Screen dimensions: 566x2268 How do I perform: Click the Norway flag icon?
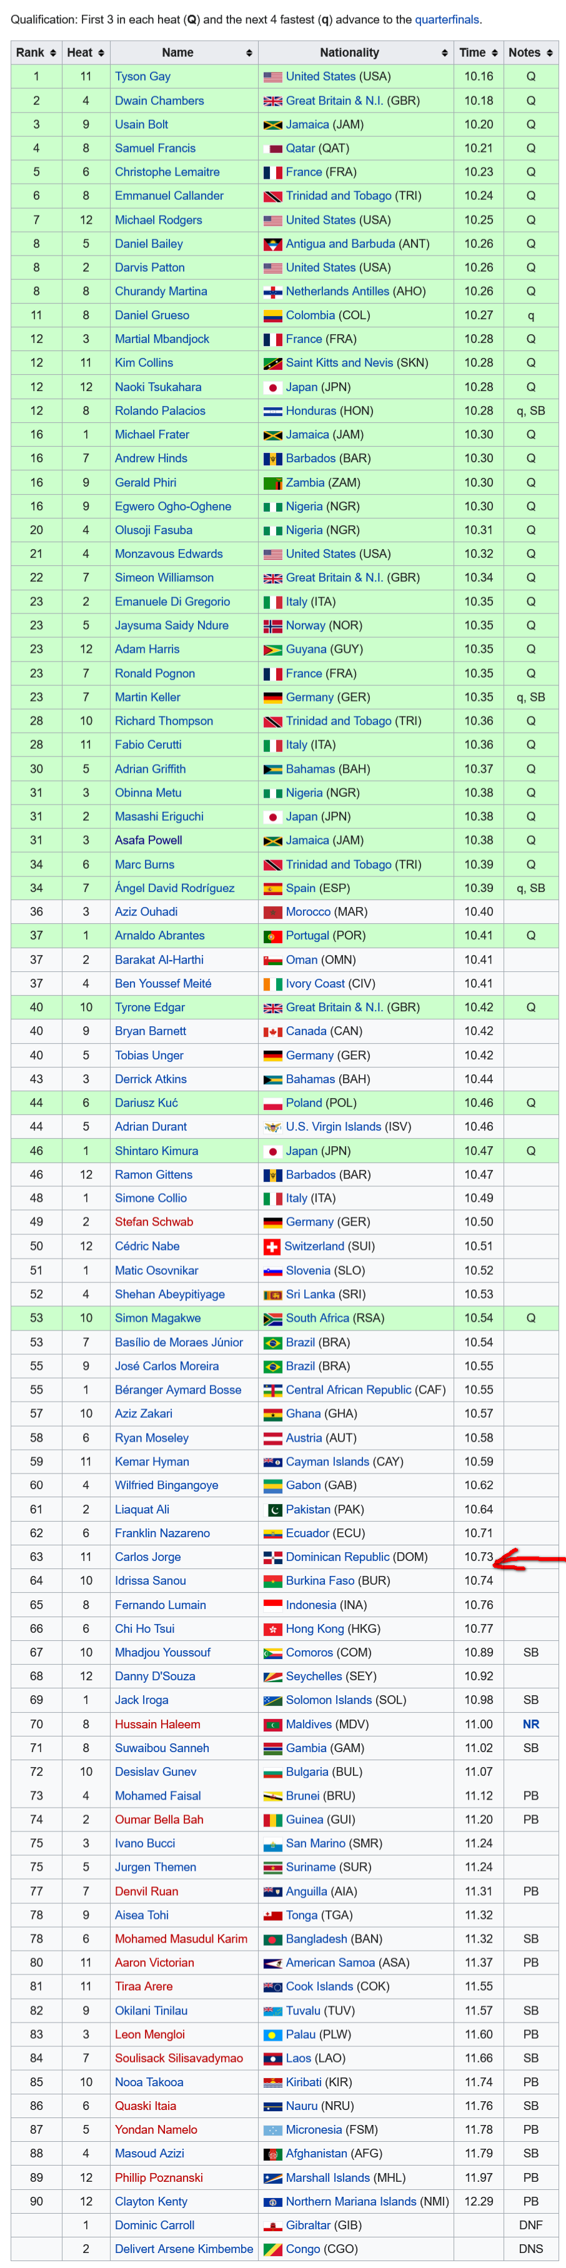[273, 625]
